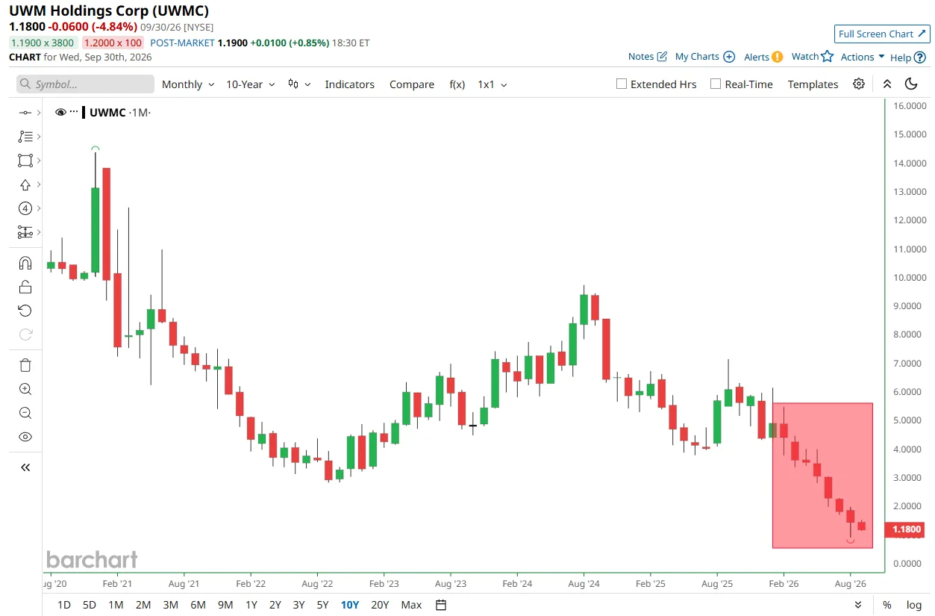Open the 10-Year period dropdown

pyautogui.click(x=251, y=84)
